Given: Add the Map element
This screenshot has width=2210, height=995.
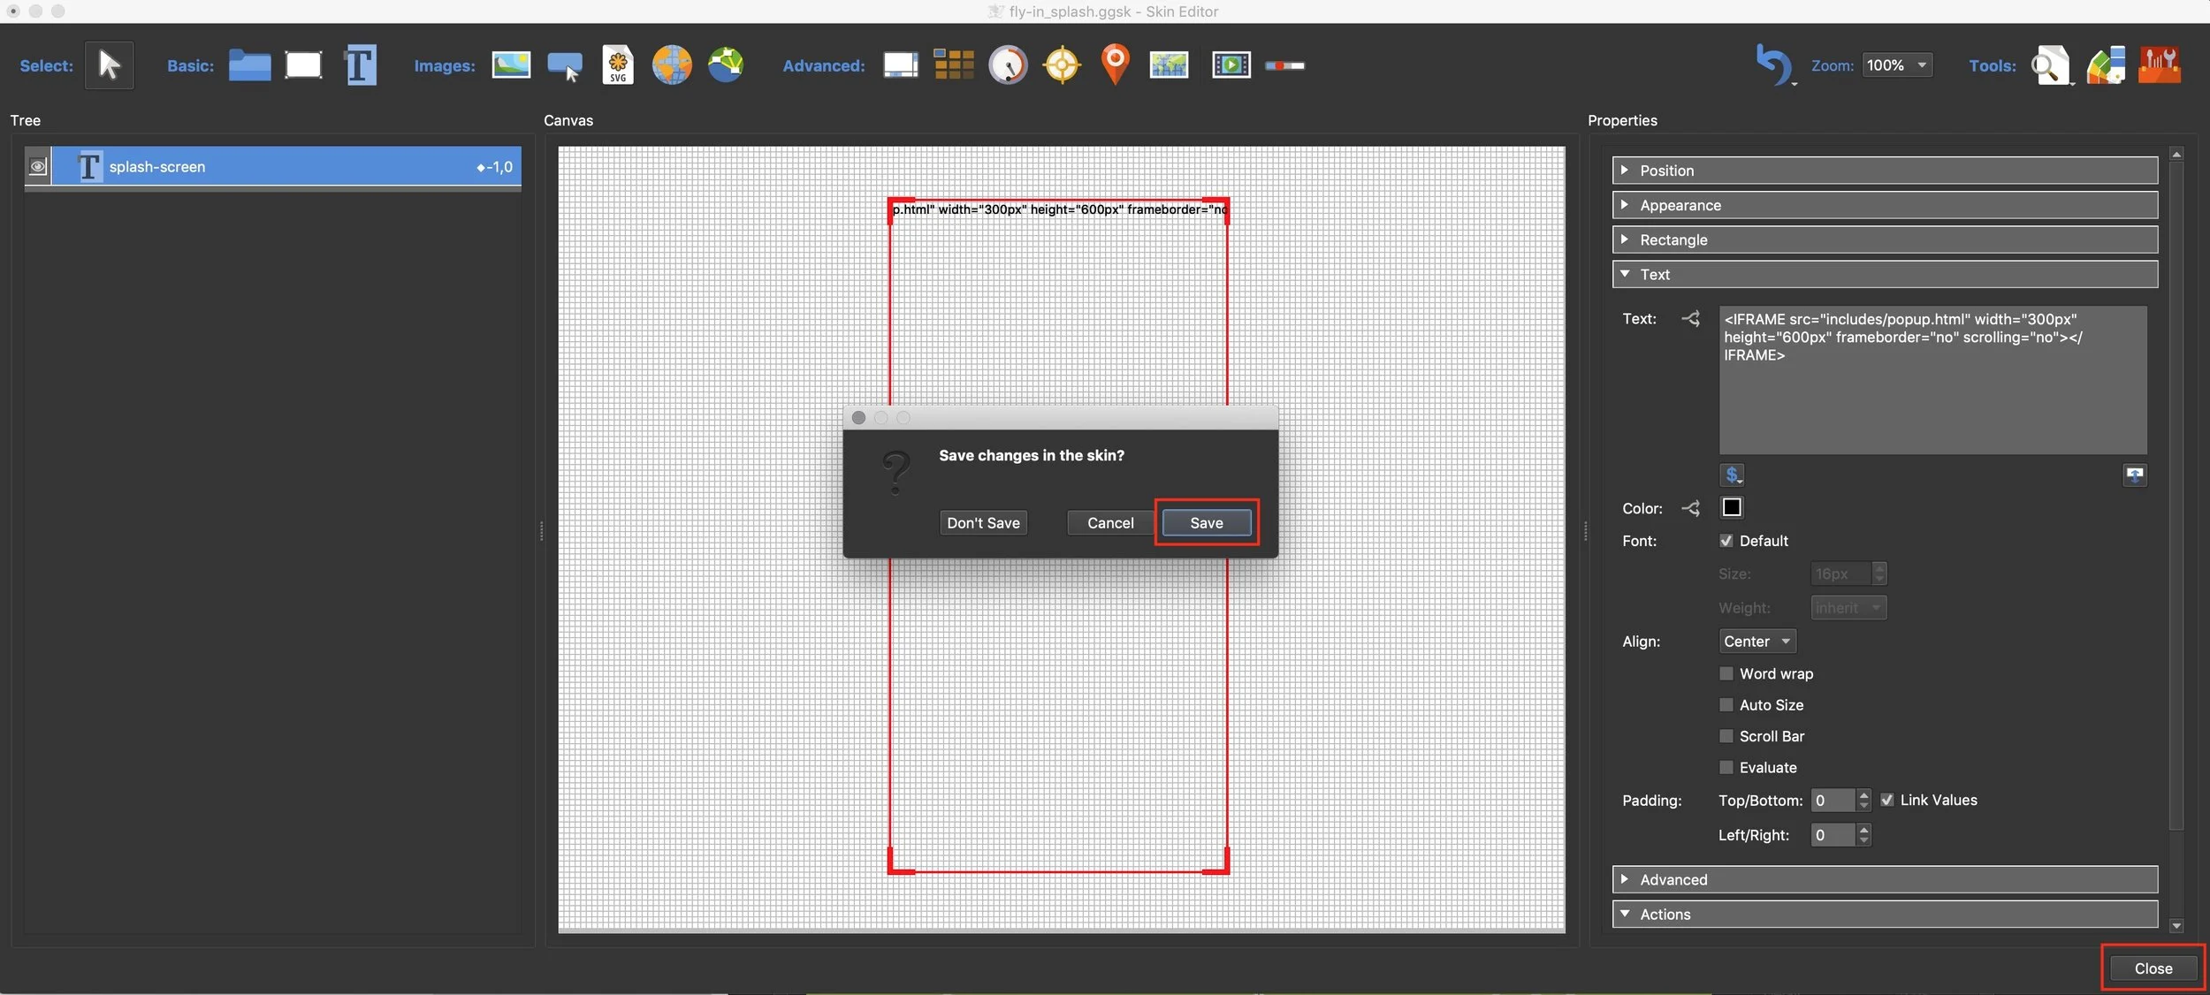Looking at the screenshot, I should coord(1169,65).
